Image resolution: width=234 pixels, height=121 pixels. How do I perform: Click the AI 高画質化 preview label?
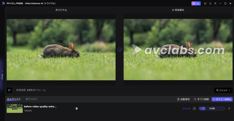point(178,10)
